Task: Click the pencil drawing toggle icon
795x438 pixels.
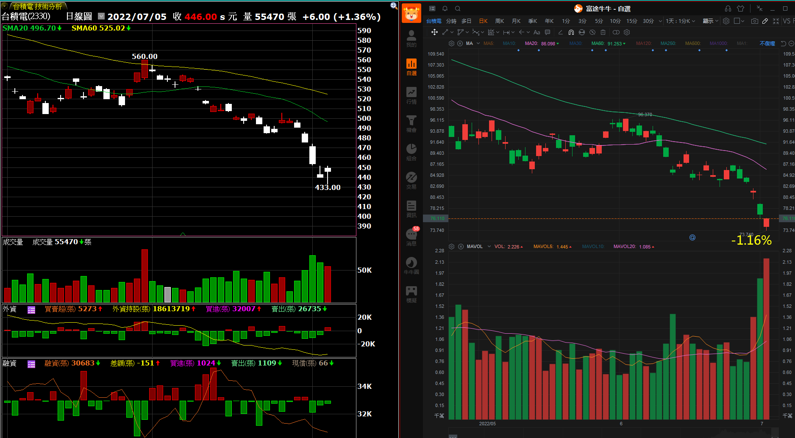Action: point(765,21)
